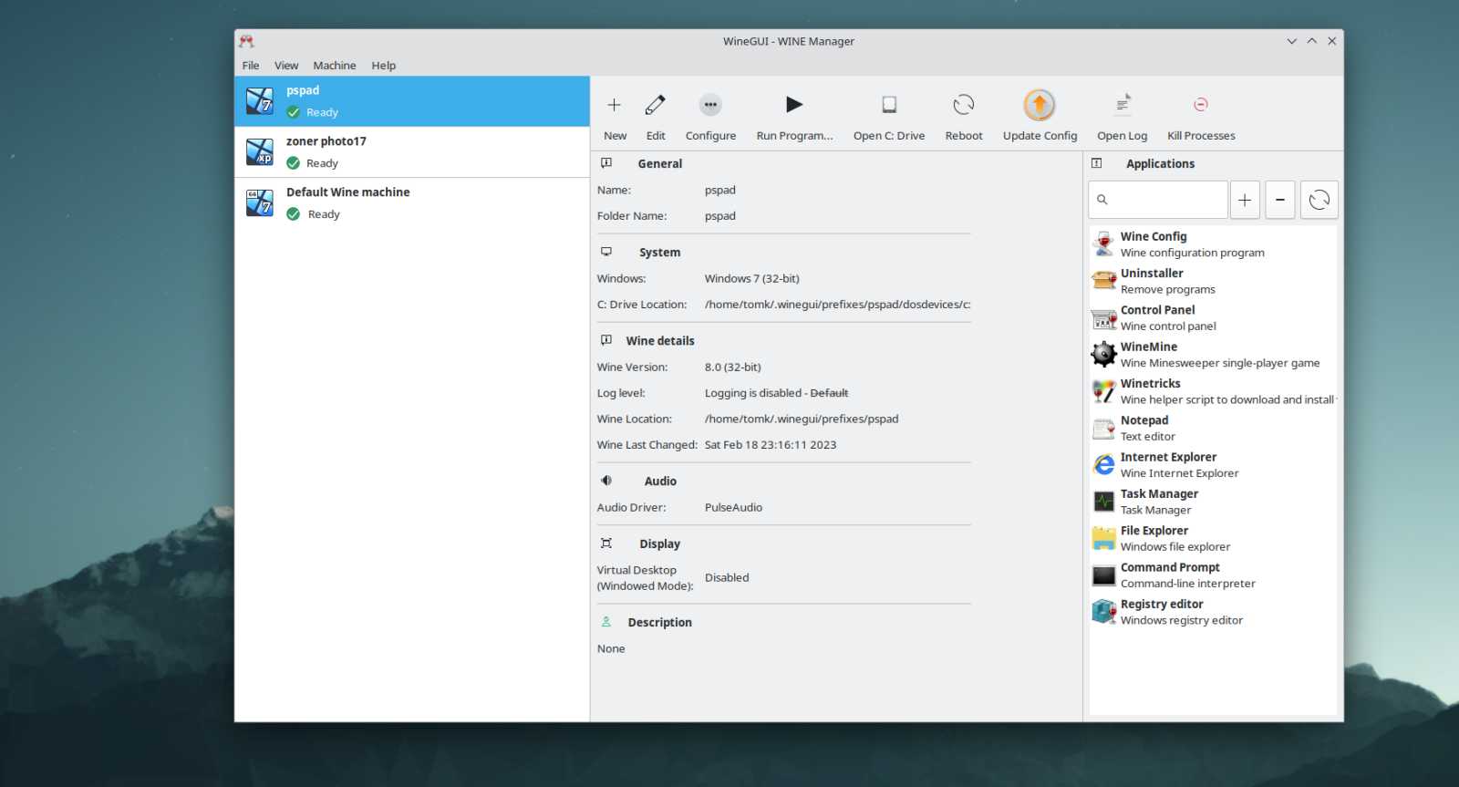Click the 8.0 (32-bit) Wine version value
1459x787 pixels.
[x=732, y=368]
